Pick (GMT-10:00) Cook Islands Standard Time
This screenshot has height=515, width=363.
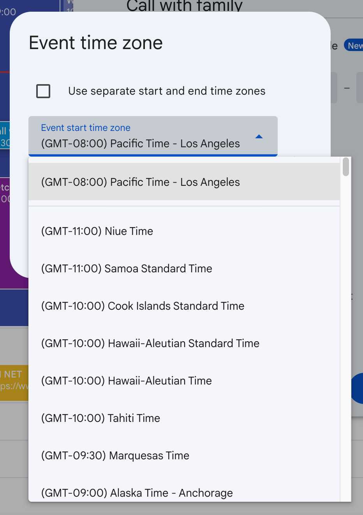click(142, 306)
